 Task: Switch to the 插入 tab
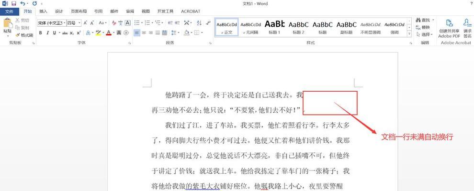pyautogui.click(x=43, y=11)
